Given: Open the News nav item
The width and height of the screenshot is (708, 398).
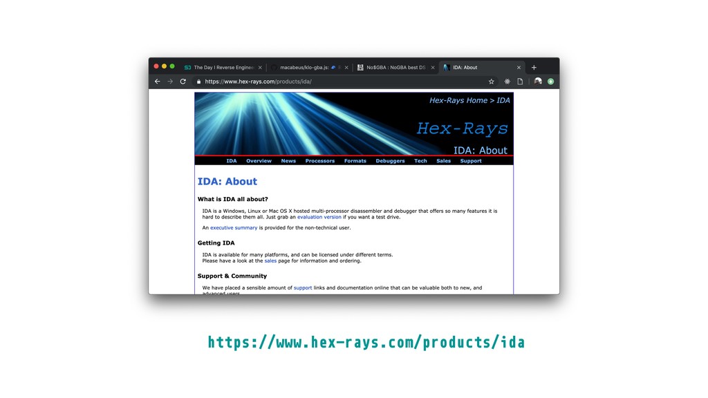Looking at the screenshot, I should 288,161.
